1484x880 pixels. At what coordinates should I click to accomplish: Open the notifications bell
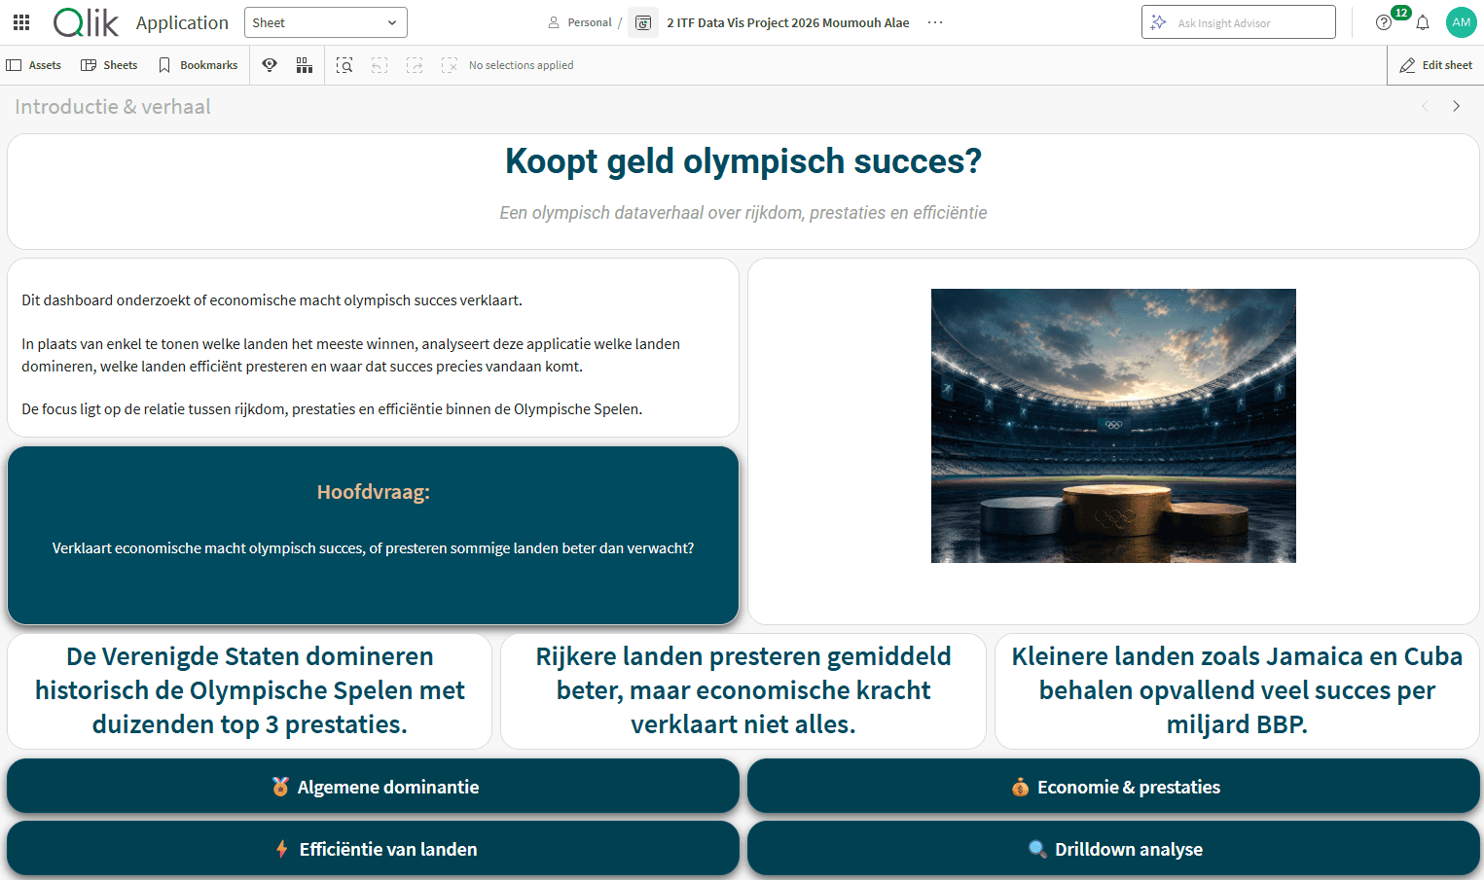(x=1423, y=22)
